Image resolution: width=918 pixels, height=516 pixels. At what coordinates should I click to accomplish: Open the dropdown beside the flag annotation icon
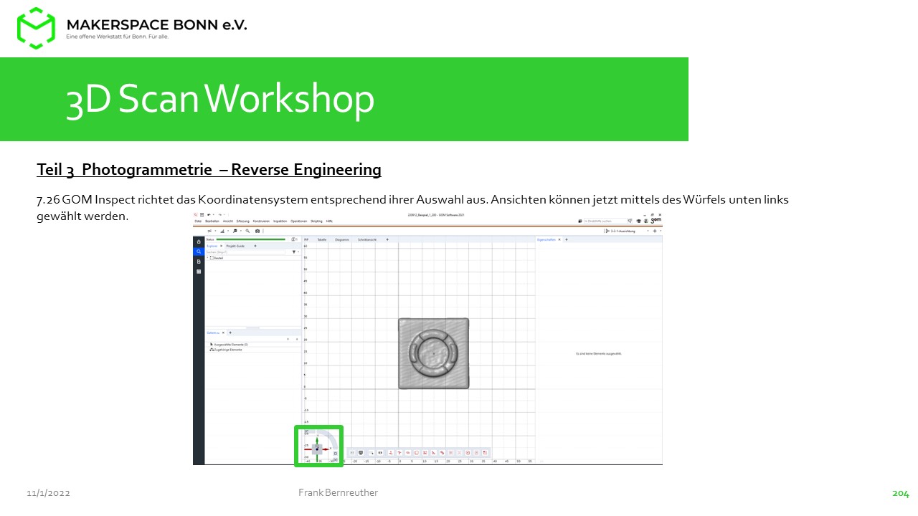pyautogui.click(x=241, y=231)
